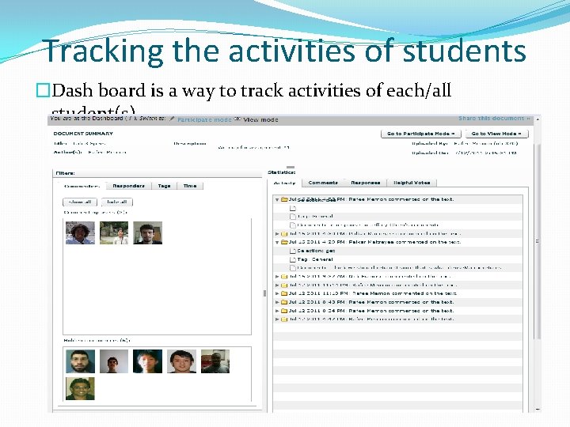
Task: Select the curly-haired commenter photo in the showing list
Action: (80, 232)
